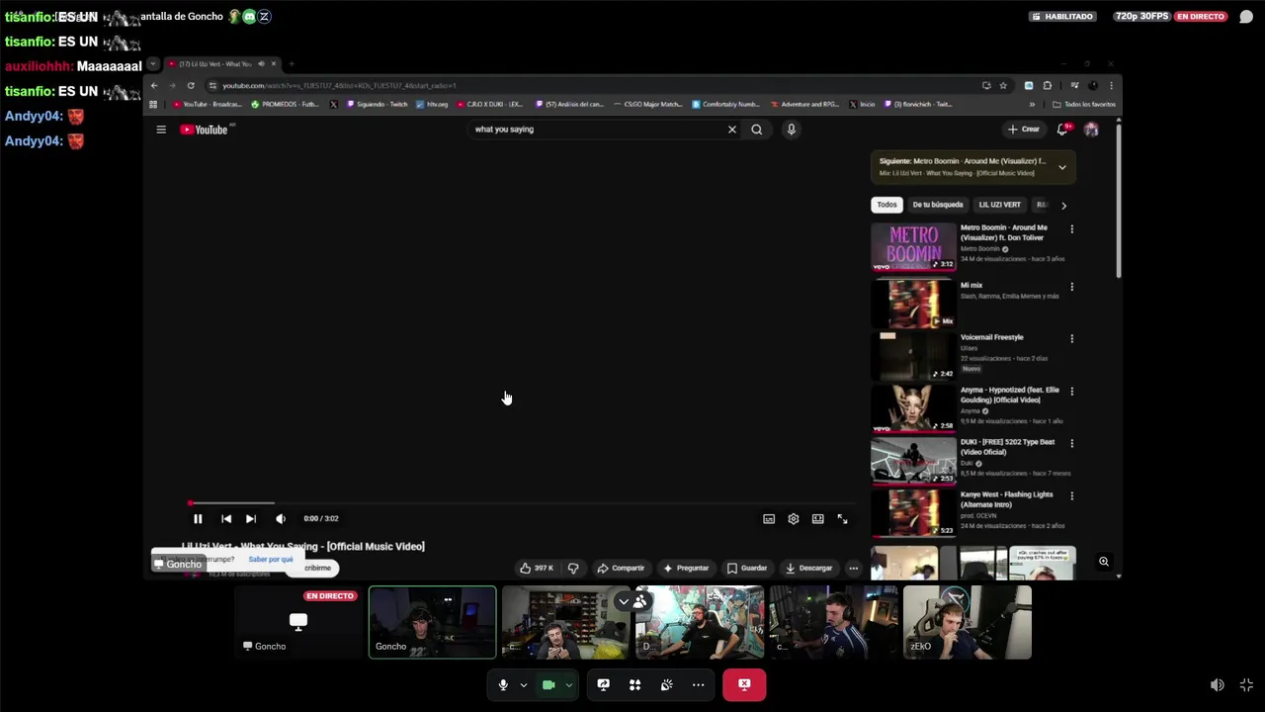
Task: Open camera options arrow
Action: [x=568, y=684]
